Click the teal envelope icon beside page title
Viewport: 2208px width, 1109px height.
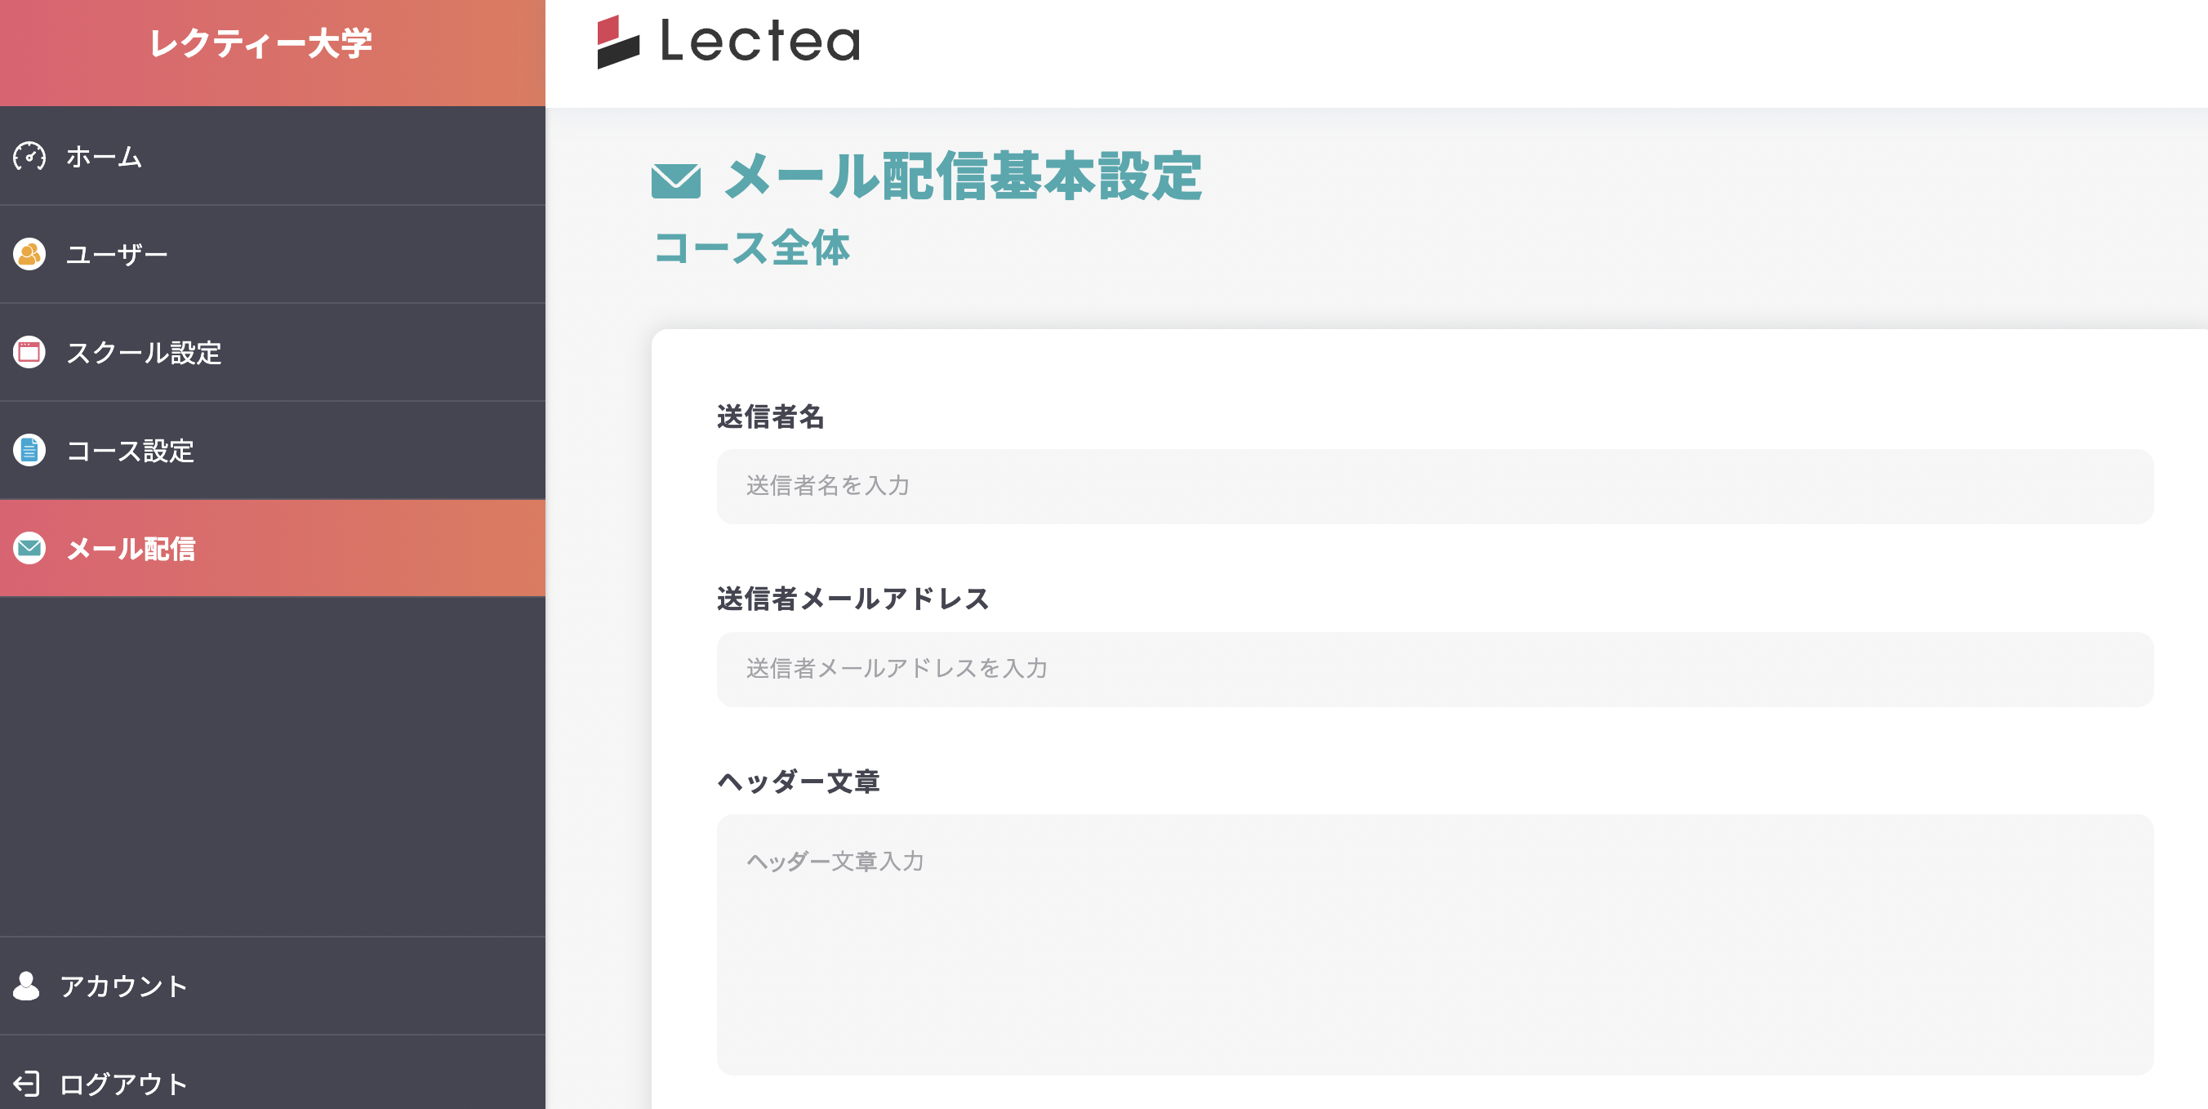[675, 180]
